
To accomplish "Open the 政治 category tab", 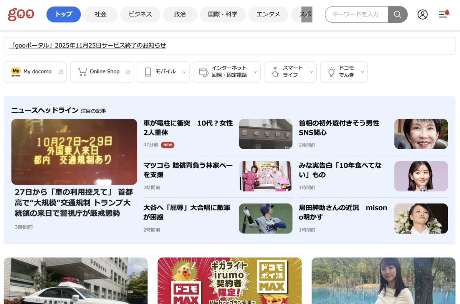I will tap(180, 15).
